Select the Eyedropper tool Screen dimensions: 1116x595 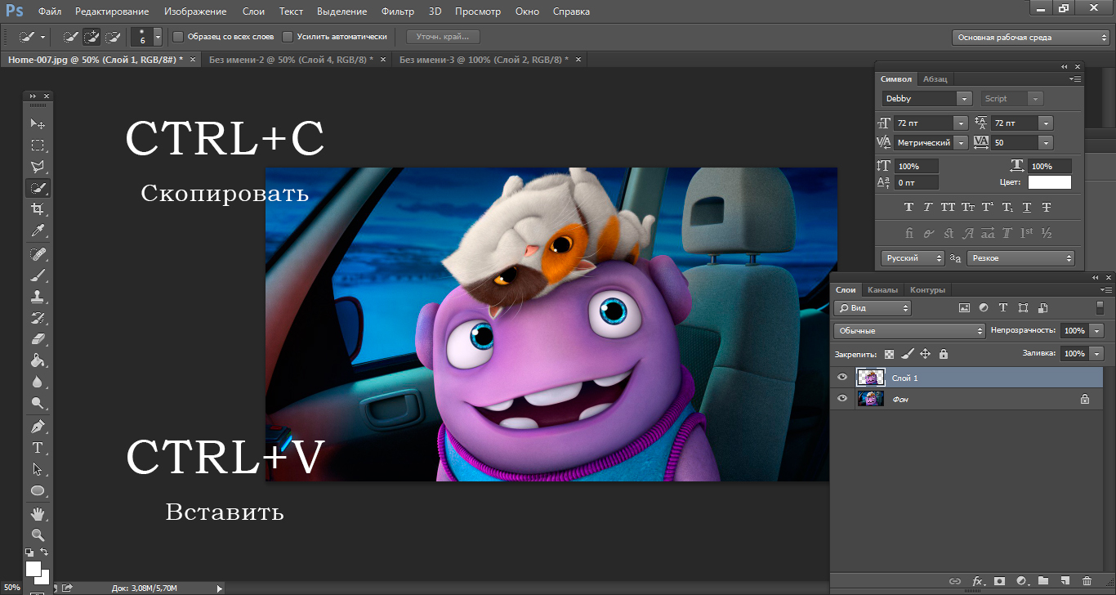pyautogui.click(x=38, y=231)
